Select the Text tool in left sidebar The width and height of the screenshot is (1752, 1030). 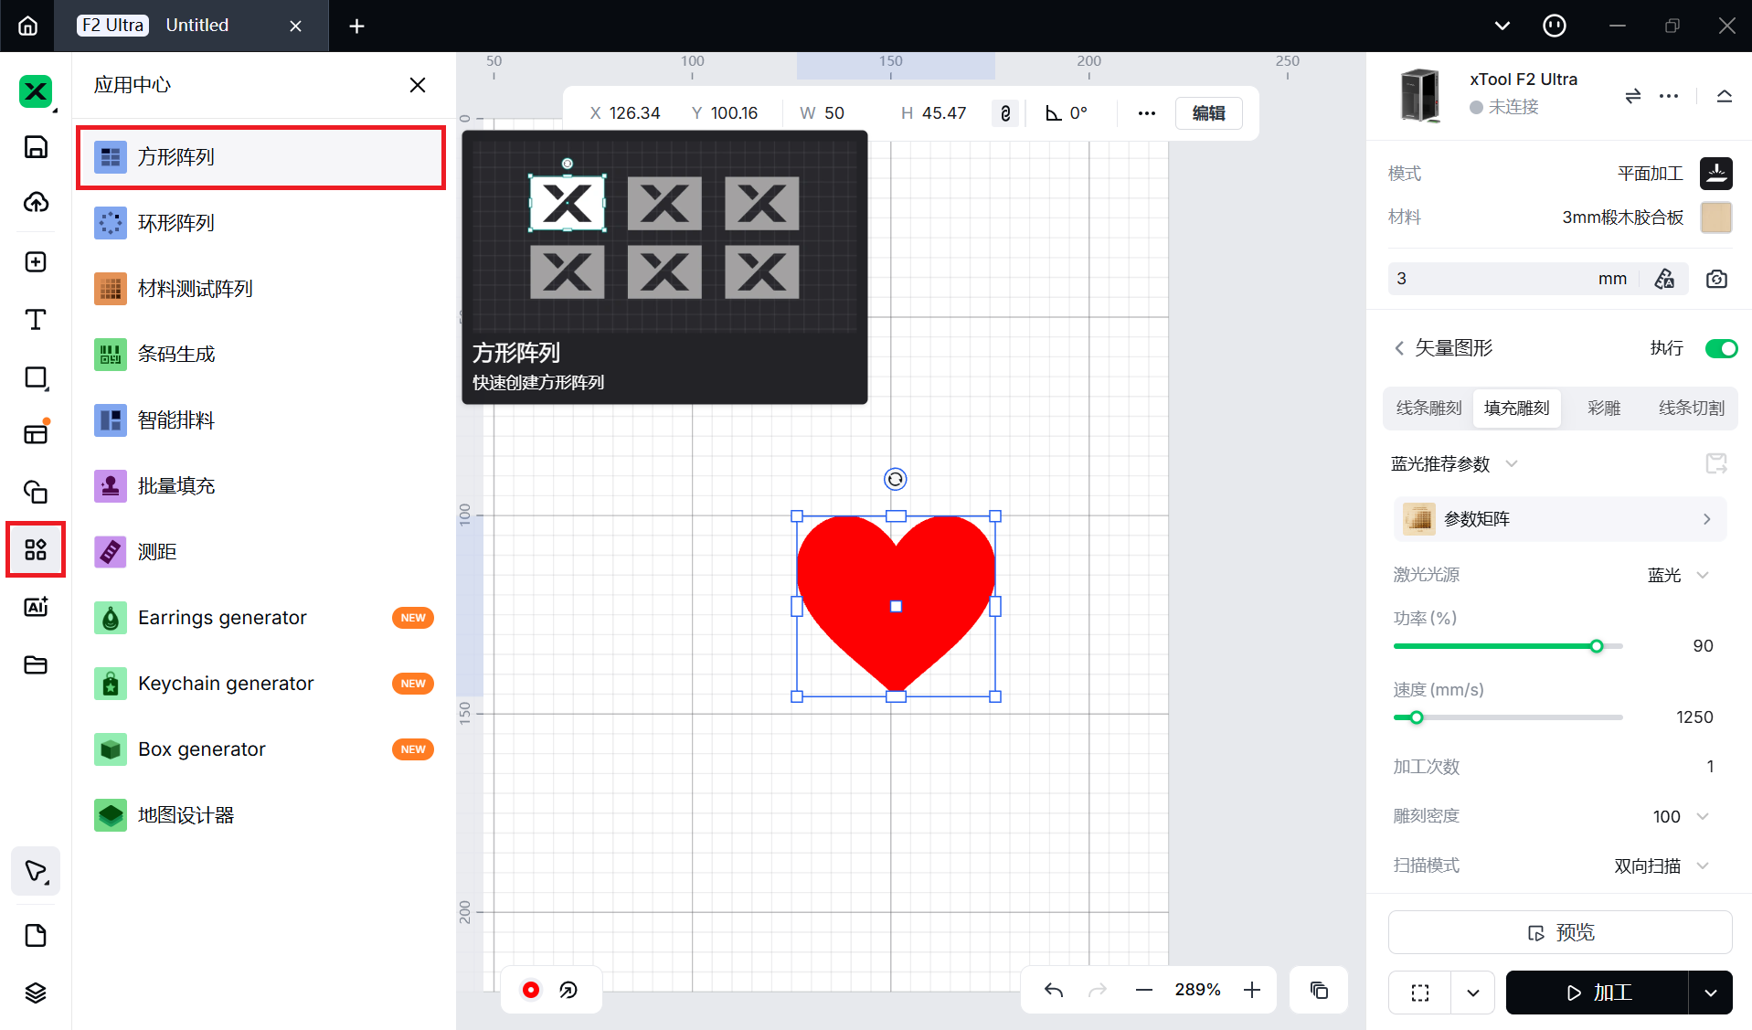click(36, 320)
